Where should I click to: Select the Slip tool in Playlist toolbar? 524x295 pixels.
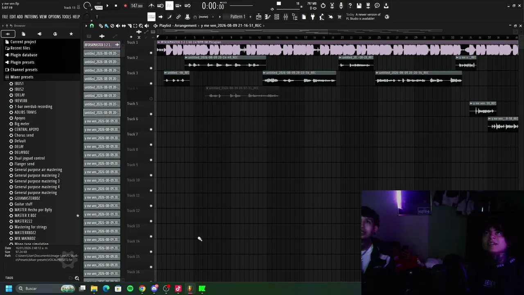124,26
